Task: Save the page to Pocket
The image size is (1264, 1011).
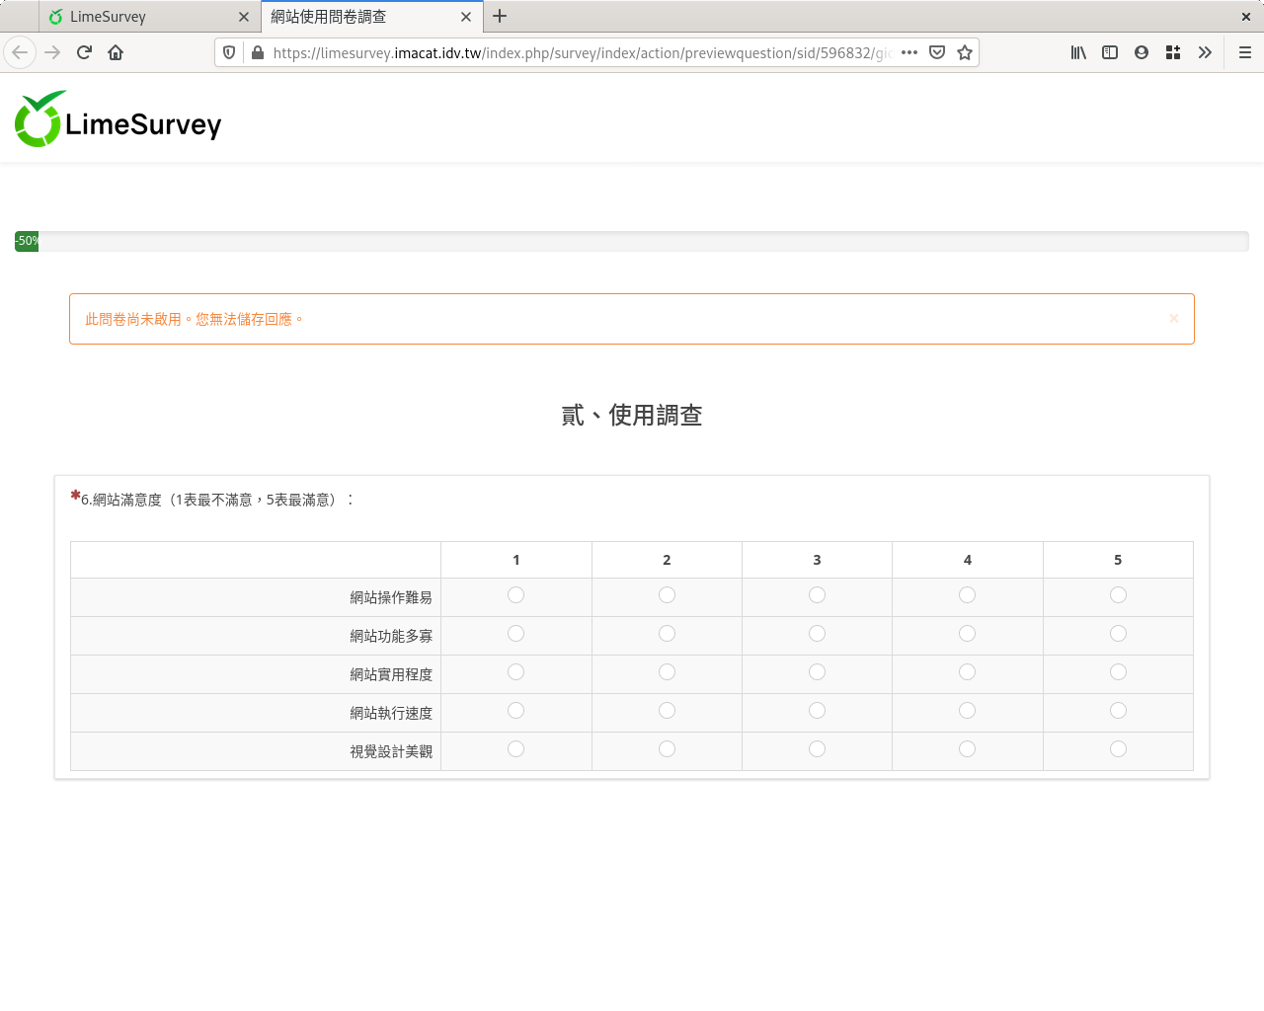Action: (x=937, y=52)
